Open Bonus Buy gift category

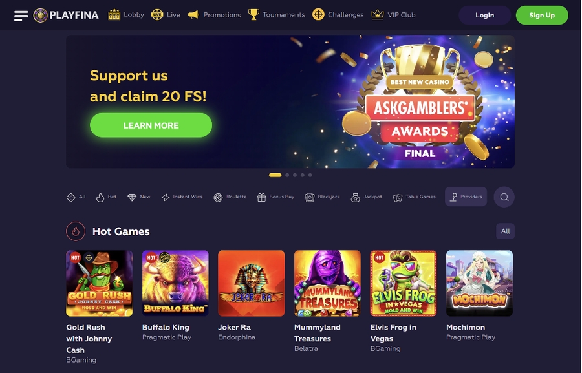click(275, 197)
